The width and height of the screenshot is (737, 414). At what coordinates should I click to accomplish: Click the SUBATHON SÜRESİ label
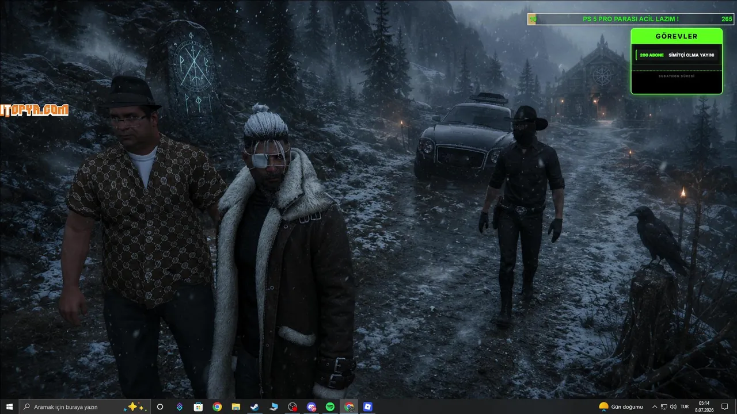pos(677,76)
